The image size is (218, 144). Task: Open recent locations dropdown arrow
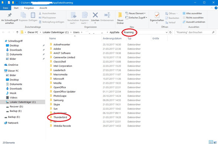13,32
